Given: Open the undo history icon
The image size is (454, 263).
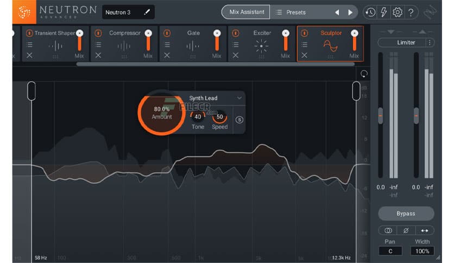Looking at the screenshot, I should click(x=370, y=12).
